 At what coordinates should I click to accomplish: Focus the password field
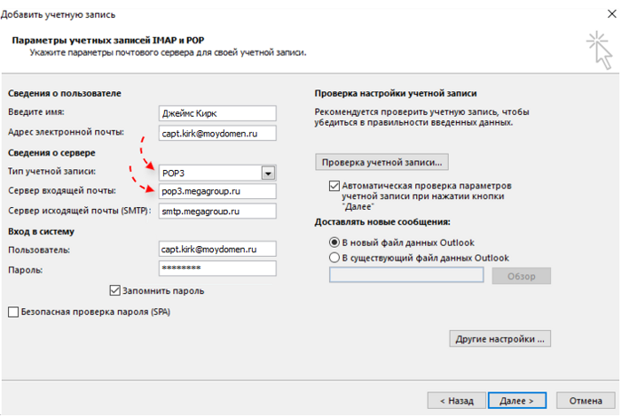coord(216,268)
